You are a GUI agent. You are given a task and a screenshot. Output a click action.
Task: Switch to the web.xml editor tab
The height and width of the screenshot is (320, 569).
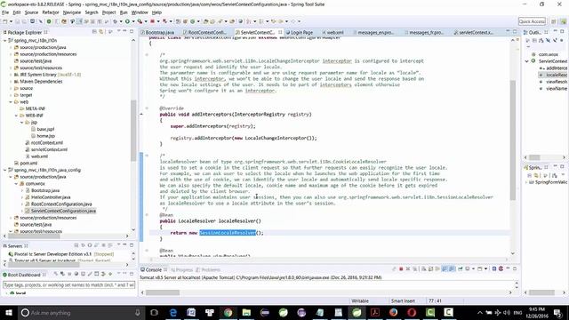click(x=333, y=32)
